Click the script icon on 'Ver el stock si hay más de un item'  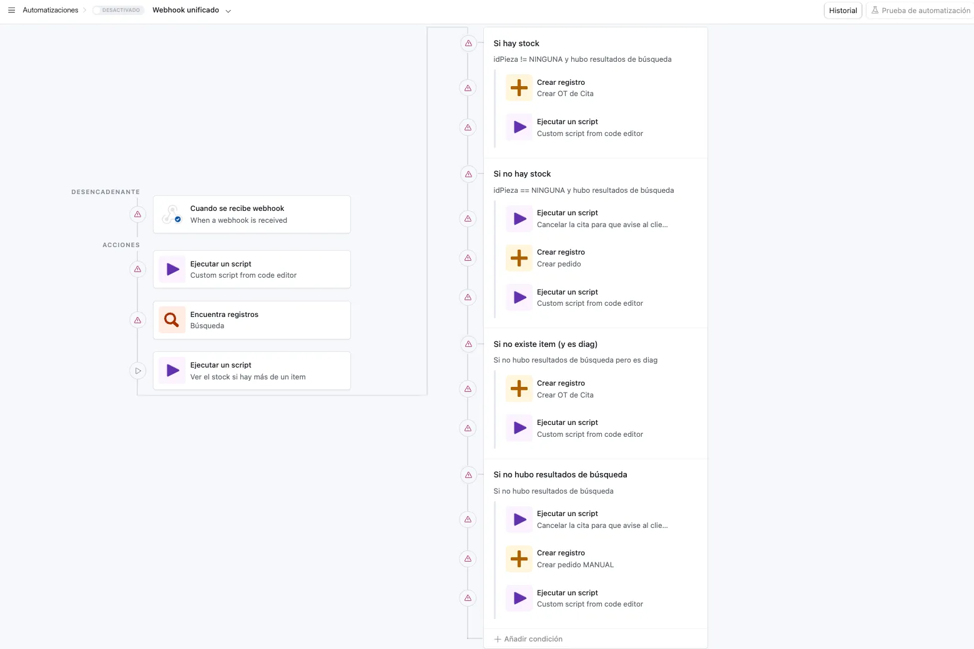pos(171,370)
